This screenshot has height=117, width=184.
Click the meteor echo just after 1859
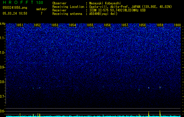click(x=160, y=87)
